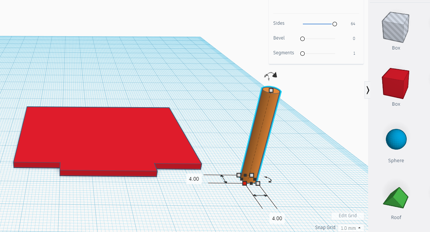The width and height of the screenshot is (430, 232).
Task: Open the Snap Grid size dropdown
Action: point(350,228)
